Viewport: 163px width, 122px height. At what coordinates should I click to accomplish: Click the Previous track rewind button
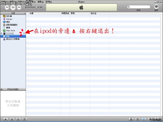point(7,7)
